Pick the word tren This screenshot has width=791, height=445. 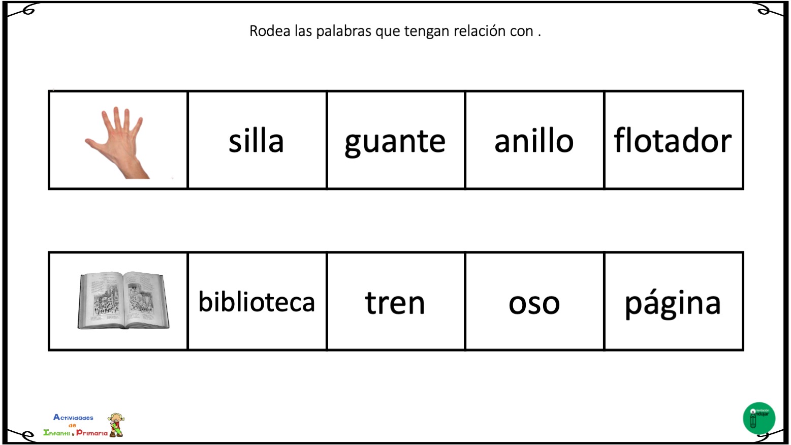[x=395, y=303]
